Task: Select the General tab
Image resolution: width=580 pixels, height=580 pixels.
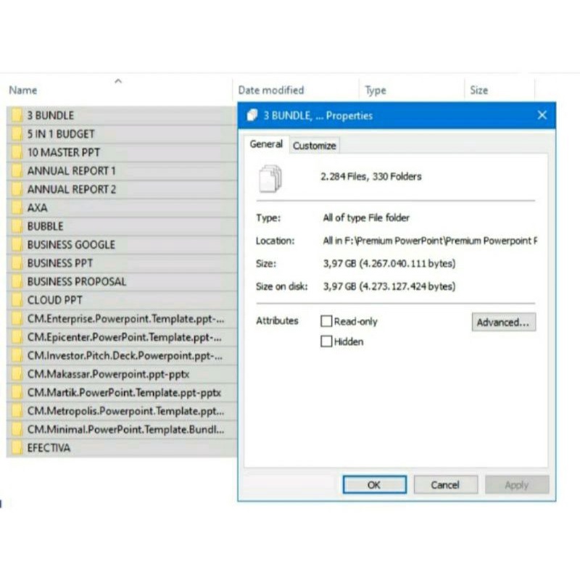Action: [266, 144]
